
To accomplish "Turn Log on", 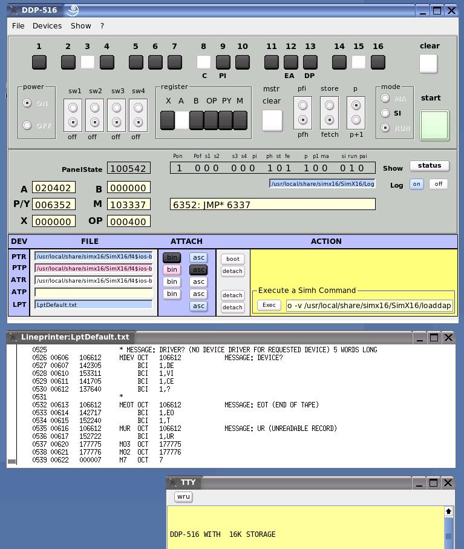I will coord(416,184).
